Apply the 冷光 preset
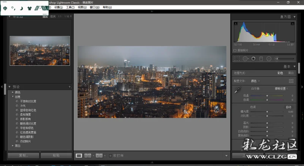 tap(23, 106)
